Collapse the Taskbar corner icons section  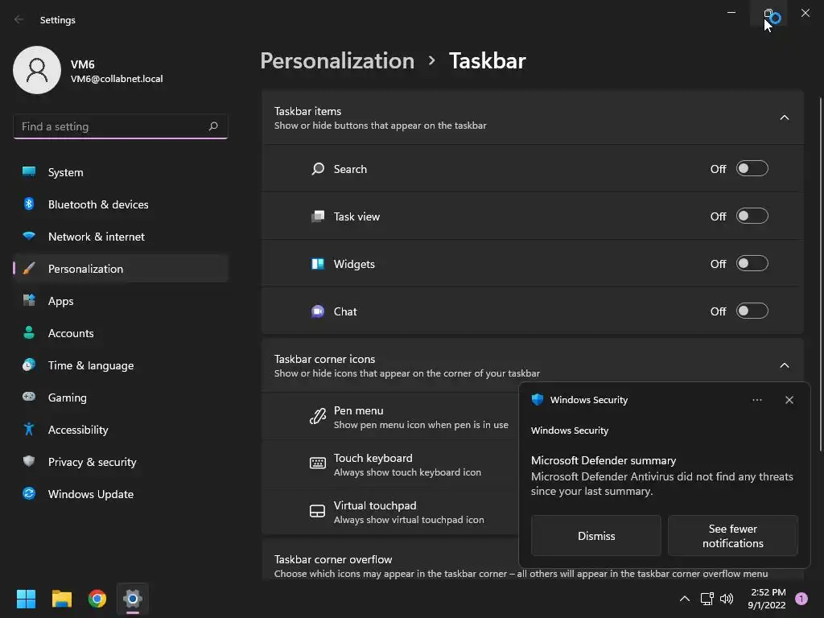point(784,365)
